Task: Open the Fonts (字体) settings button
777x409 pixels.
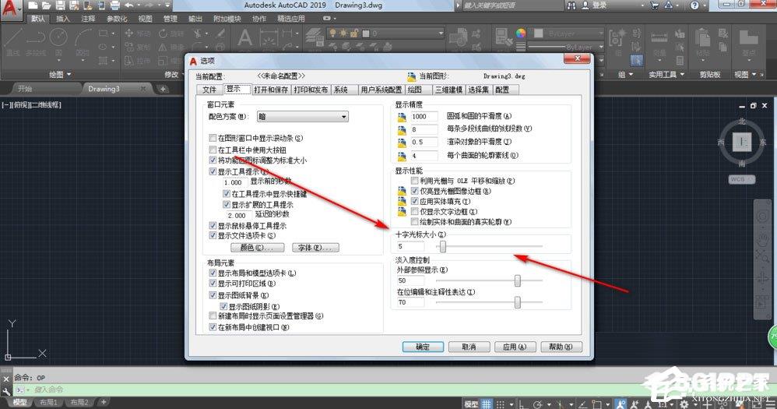Action: coord(315,248)
